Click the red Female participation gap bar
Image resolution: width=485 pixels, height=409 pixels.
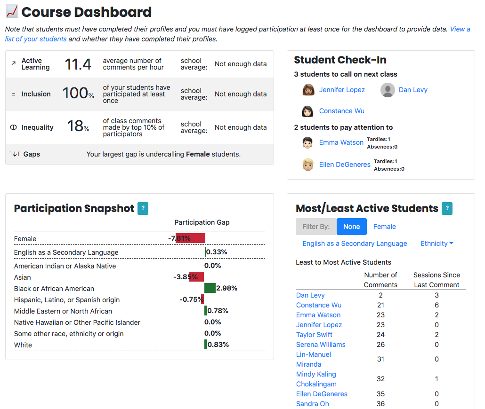[x=190, y=238]
